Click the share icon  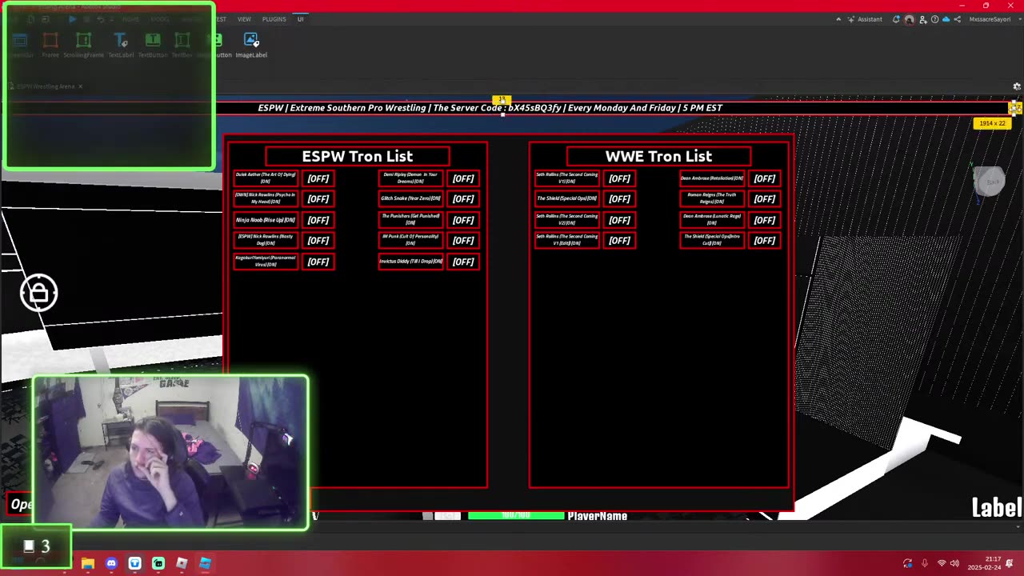click(x=958, y=19)
